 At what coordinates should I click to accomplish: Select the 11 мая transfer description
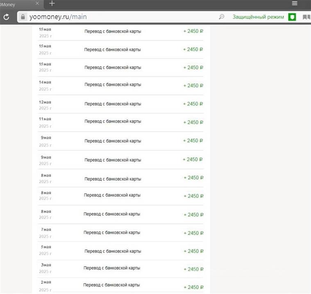pyautogui.click(x=113, y=121)
